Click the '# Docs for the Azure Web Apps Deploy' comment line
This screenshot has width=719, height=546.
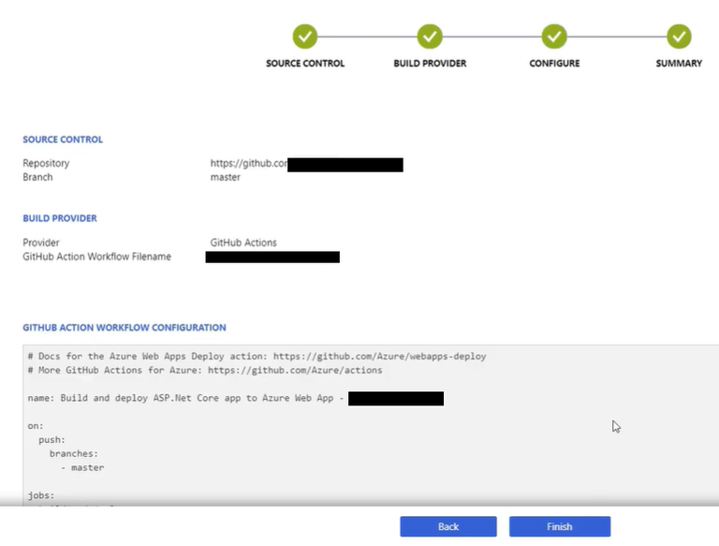(257, 356)
